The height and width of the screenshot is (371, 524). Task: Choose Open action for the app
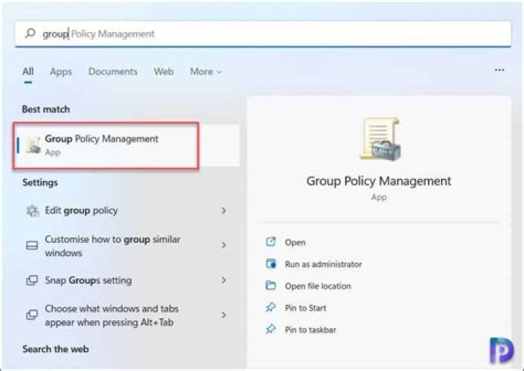pos(295,242)
